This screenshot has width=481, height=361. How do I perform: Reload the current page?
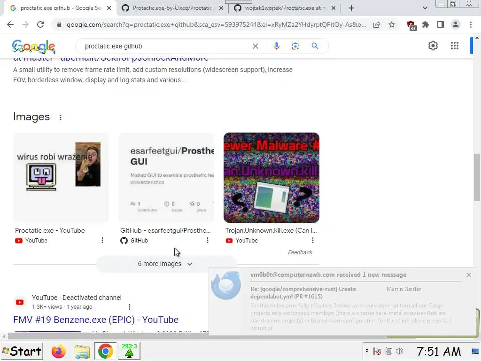click(x=40, y=24)
